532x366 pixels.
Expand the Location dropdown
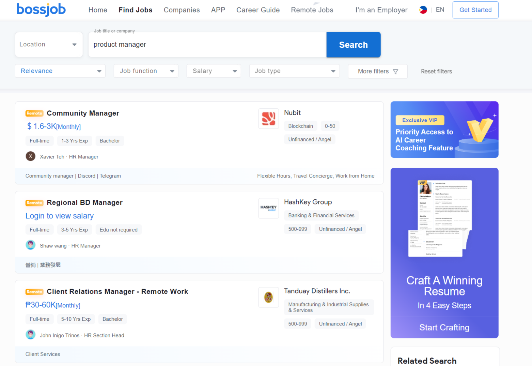coord(49,45)
